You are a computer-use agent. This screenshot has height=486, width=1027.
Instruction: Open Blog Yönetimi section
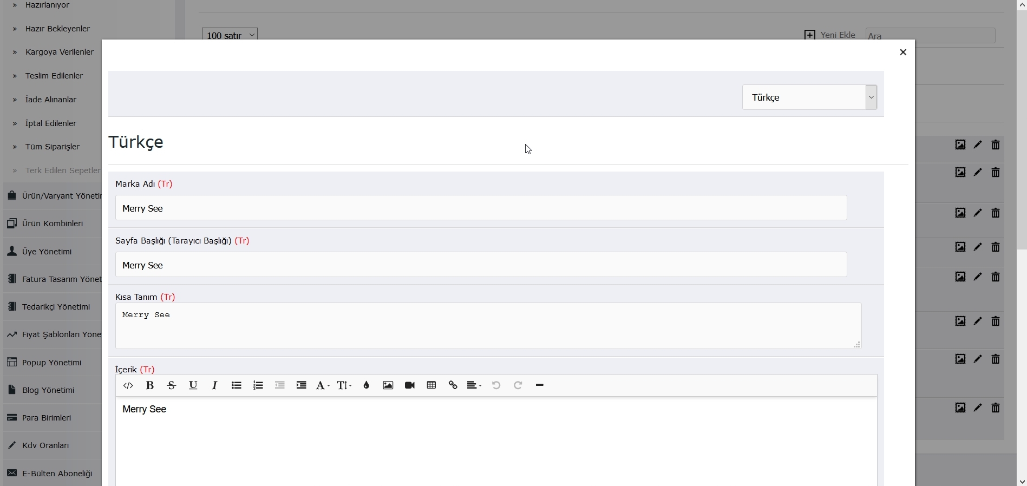pos(53,390)
